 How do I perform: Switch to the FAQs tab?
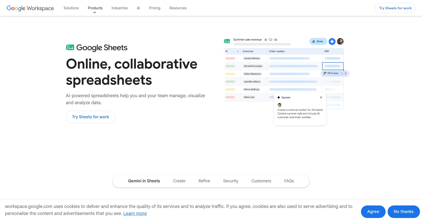click(x=289, y=181)
